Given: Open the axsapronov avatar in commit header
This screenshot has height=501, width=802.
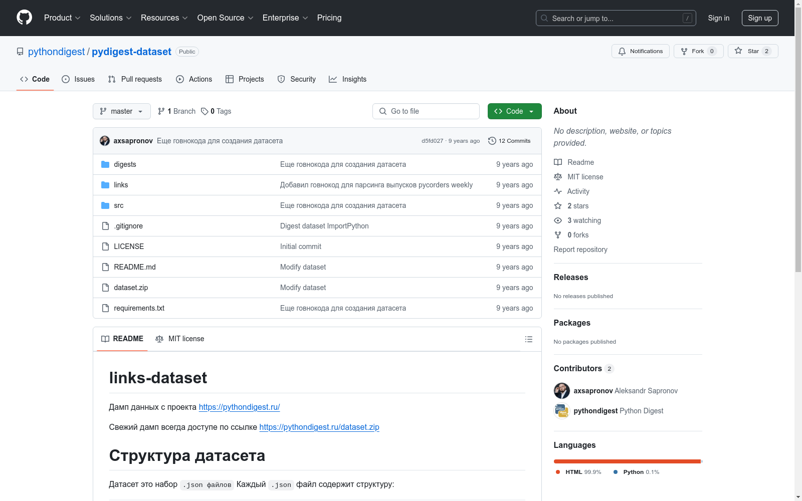Looking at the screenshot, I should (105, 141).
